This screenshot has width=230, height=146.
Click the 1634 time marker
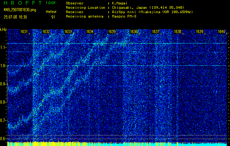click(x=90, y=31)
